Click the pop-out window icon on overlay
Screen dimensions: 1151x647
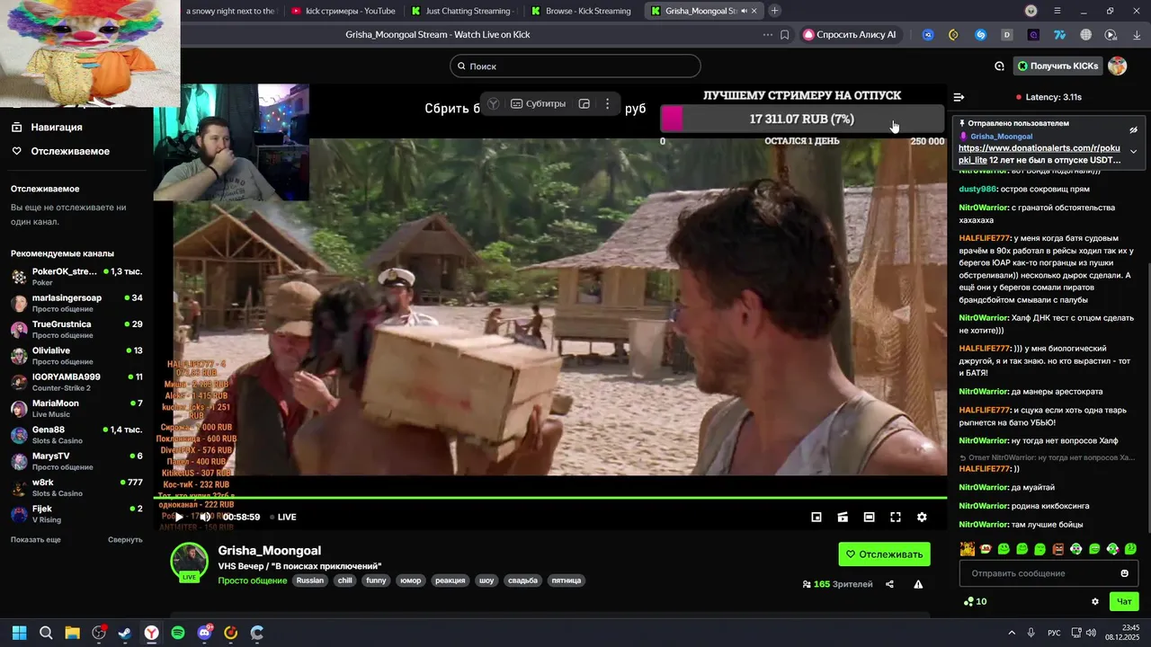[584, 103]
